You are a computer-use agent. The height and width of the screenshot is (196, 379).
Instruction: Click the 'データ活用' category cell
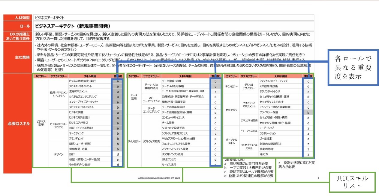tap(134, 97)
